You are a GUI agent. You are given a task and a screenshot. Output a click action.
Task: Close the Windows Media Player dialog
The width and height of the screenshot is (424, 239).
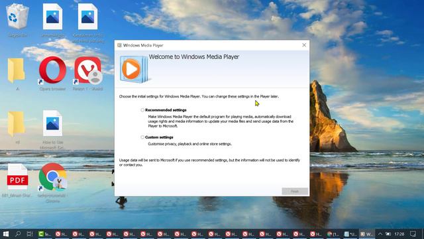304,45
